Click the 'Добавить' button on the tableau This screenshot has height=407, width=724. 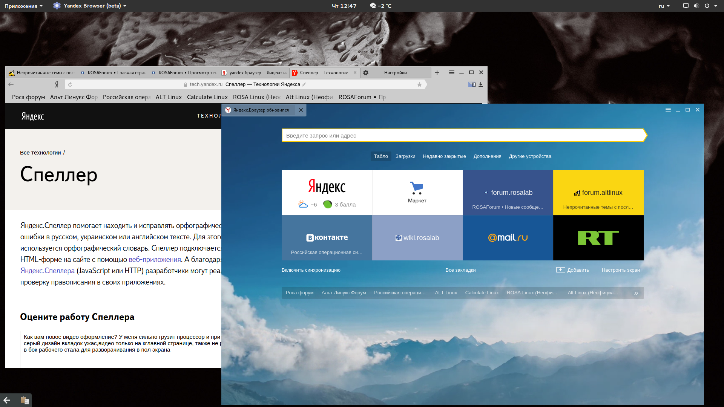click(x=572, y=270)
